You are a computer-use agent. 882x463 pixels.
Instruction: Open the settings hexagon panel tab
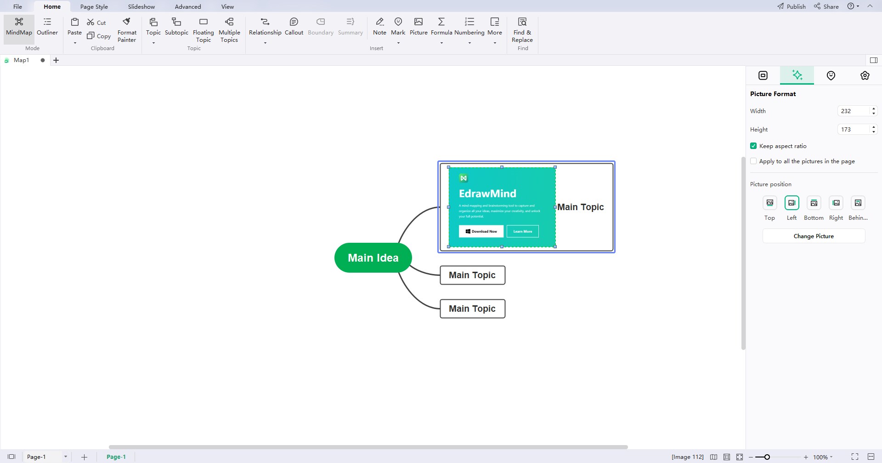[865, 75]
